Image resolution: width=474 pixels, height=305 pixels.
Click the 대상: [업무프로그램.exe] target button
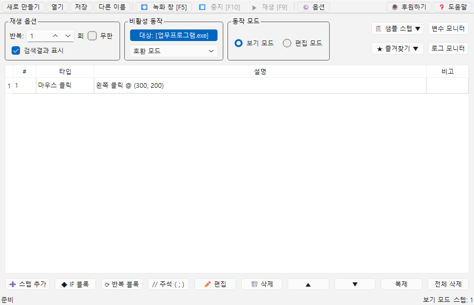[174, 35]
